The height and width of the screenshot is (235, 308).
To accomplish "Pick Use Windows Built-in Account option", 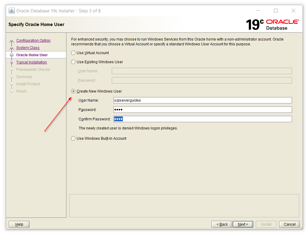I will point(73,139).
